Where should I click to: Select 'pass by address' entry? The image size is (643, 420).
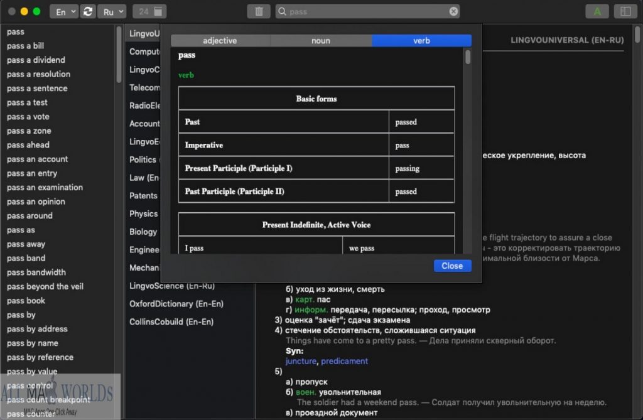coord(37,329)
